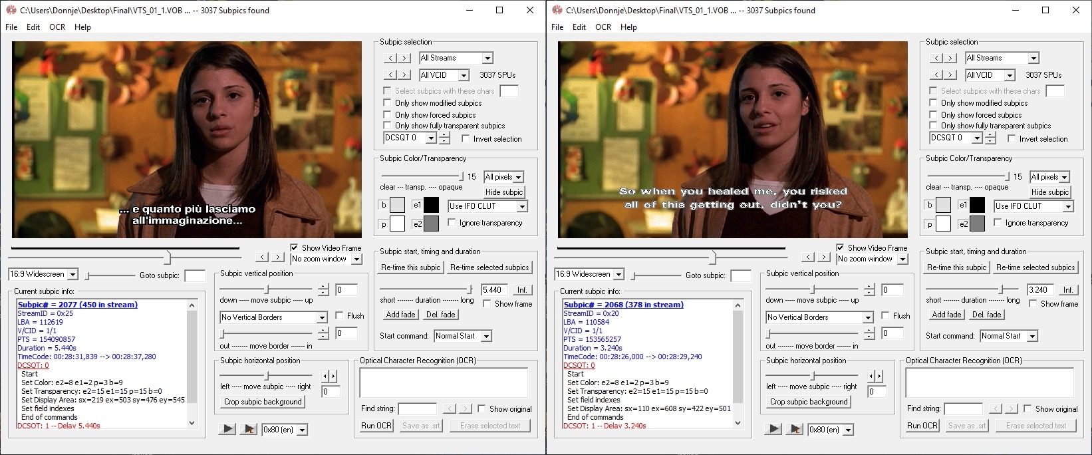Screen dimensions: 1092x455
Task: Go to previous stream in right window
Action: (937, 58)
